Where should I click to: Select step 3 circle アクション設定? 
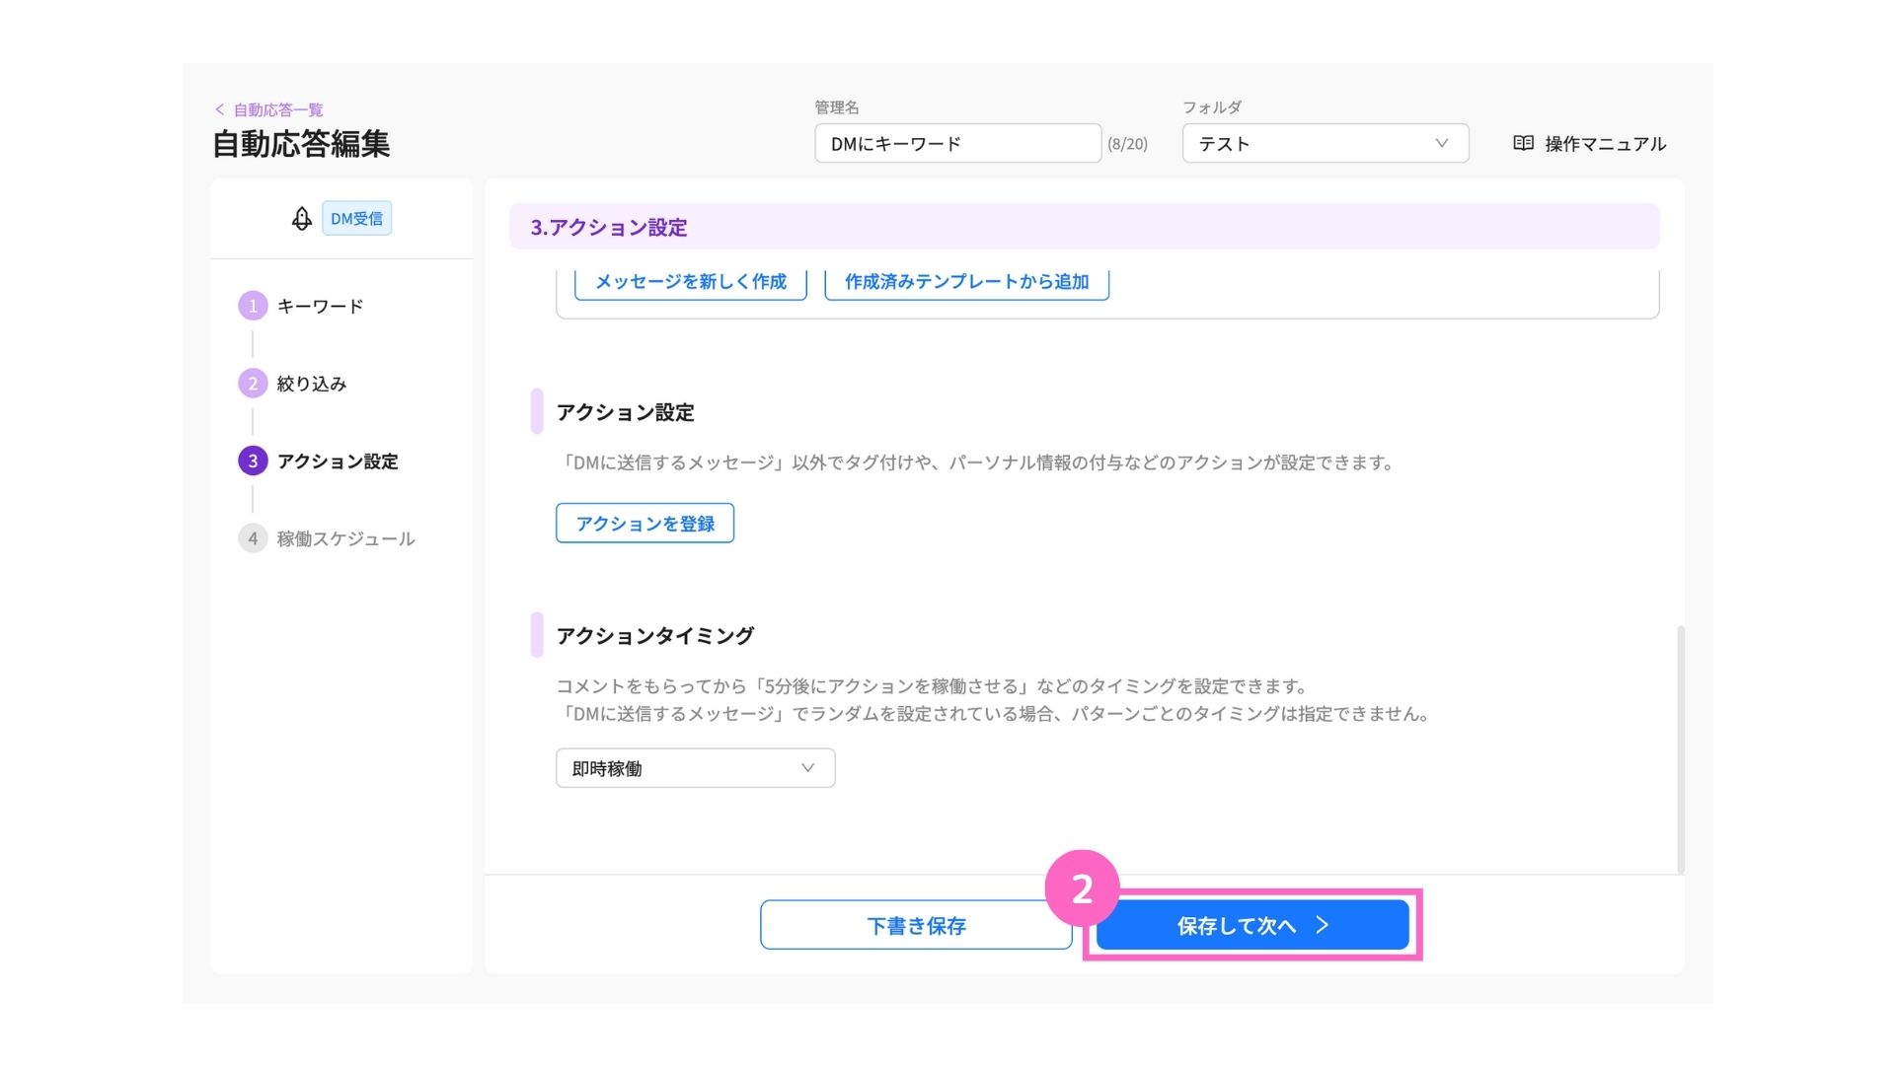253,461
